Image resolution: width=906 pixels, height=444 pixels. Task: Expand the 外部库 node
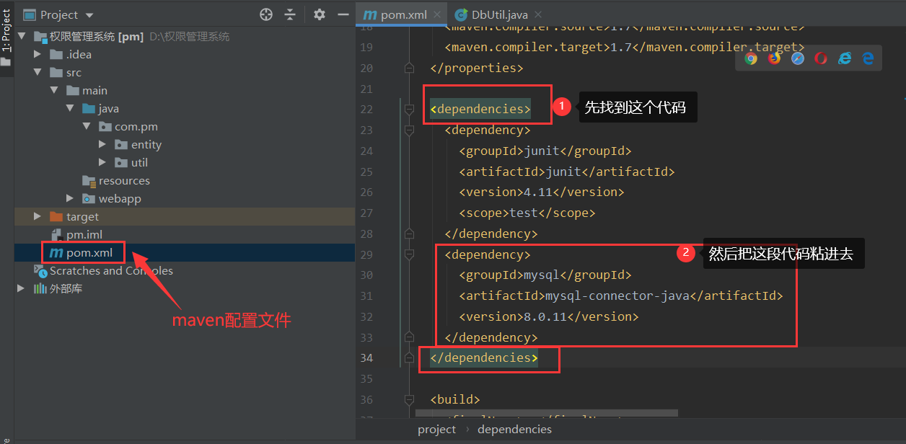21,288
